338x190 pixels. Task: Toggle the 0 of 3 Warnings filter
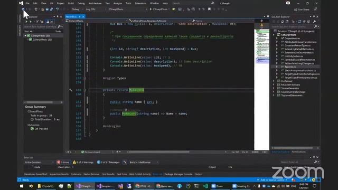pos(83,162)
